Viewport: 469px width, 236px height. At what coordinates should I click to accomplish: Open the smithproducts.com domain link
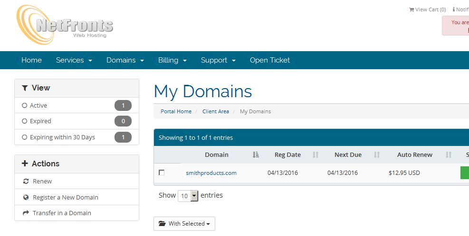coord(211,173)
